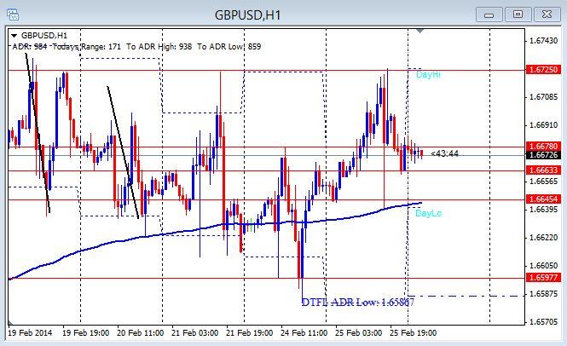Click the 1.65705 price scale value
Viewport: 567px width, 346px height.
point(543,322)
